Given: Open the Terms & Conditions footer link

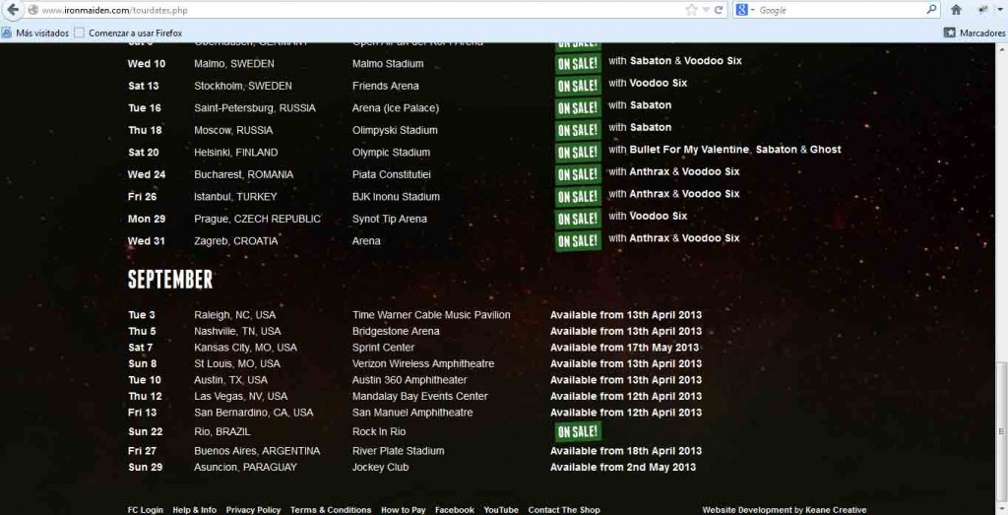Looking at the screenshot, I should point(331,510).
